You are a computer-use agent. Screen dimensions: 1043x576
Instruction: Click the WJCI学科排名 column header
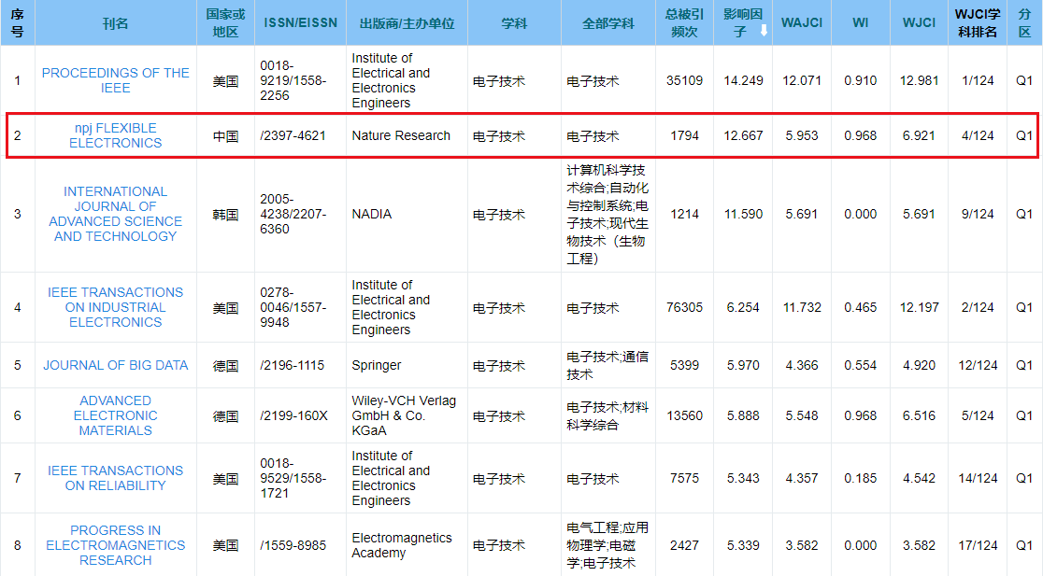point(978,22)
